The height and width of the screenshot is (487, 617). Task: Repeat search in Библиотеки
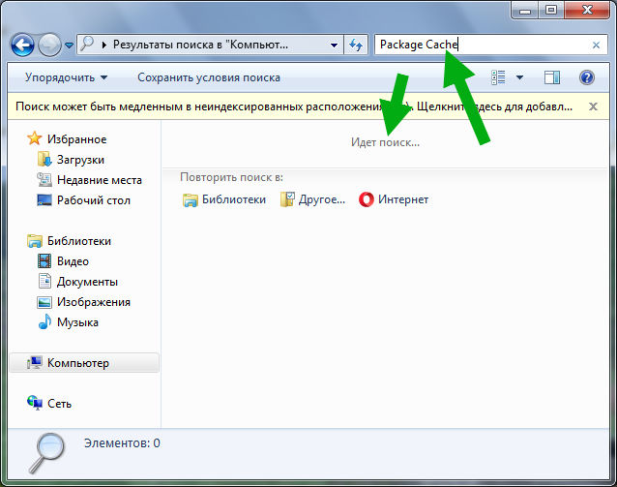(x=234, y=199)
